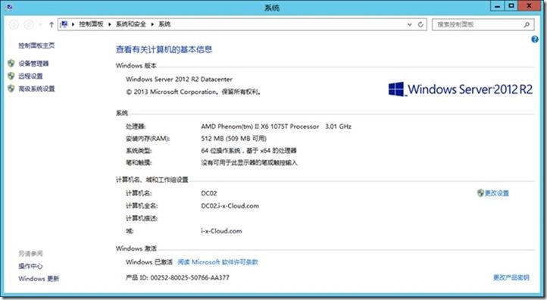Click the shield icon beside 远程设置
Image resolution: width=547 pixels, height=300 pixels.
(11, 76)
